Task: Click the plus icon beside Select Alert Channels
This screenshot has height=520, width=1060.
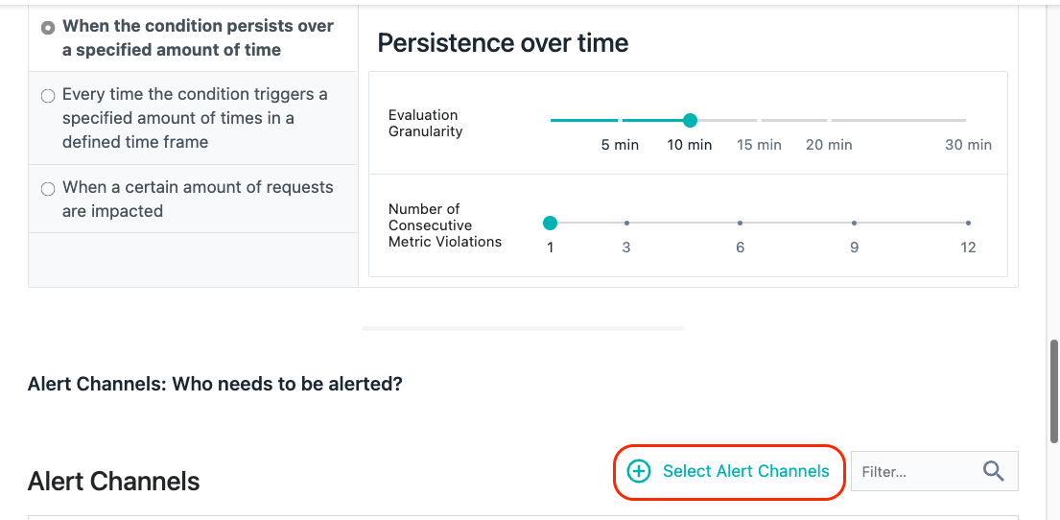Action: coord(639,471)
